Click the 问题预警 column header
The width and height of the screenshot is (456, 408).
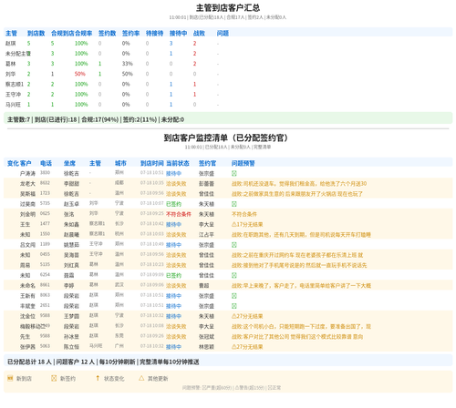(x=244, y=163)
